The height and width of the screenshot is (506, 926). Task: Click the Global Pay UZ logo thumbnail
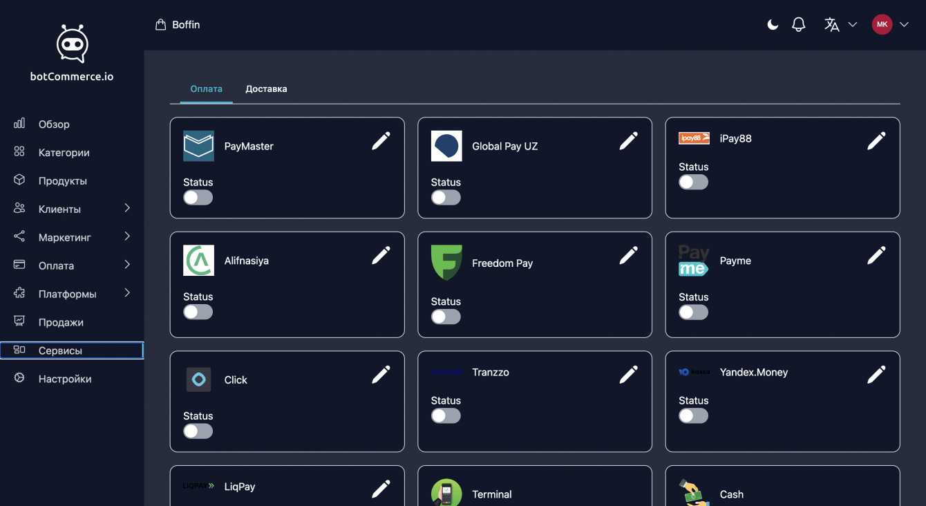coord(446,146)
